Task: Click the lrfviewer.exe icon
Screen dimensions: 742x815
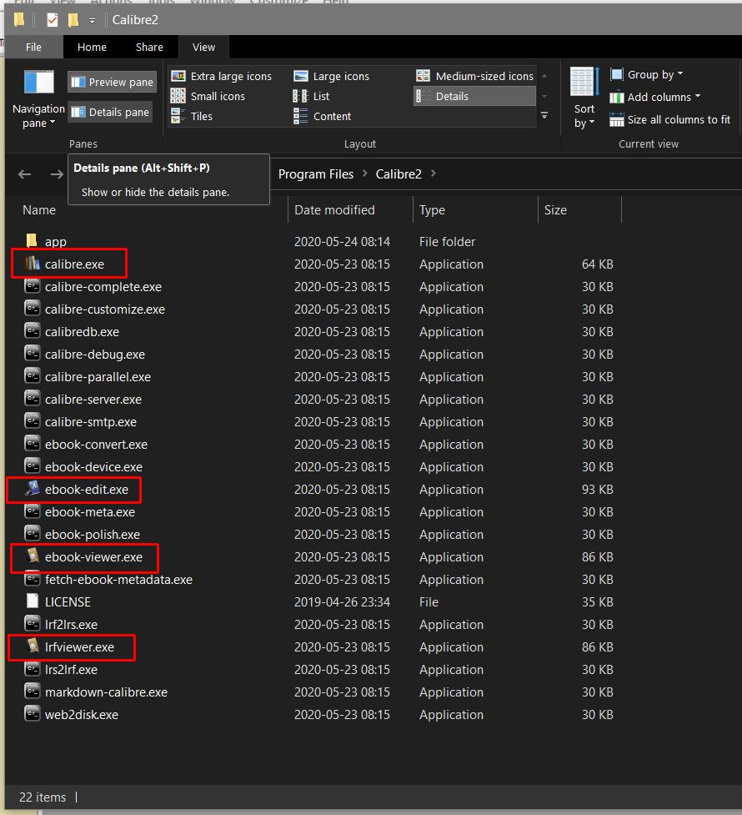Action: pos(33,646)
